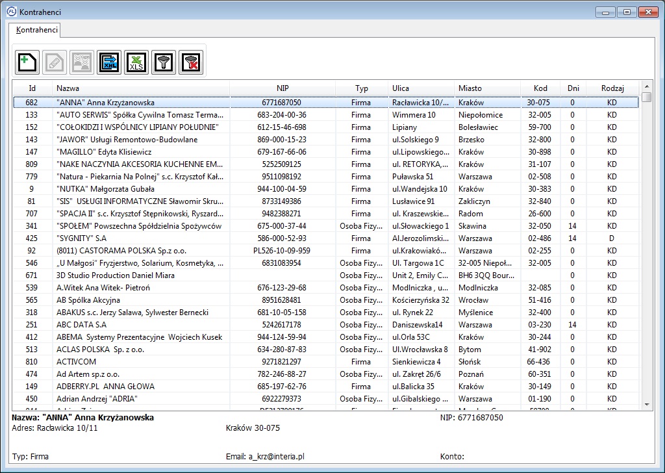Select the „U Małgosi" Fryzjerstwo row
This screenshot has height=473, width=665.
326,262
